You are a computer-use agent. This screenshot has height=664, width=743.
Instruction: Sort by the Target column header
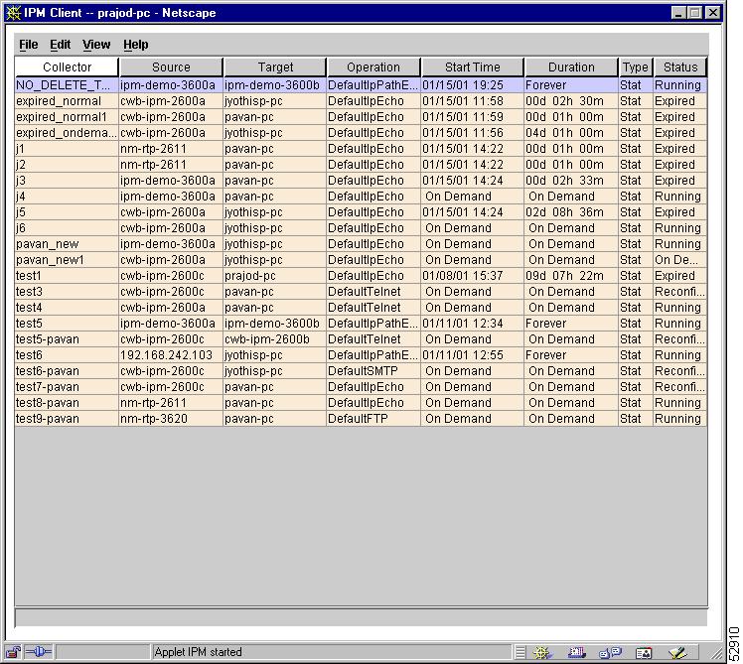[x=275, y=67]
